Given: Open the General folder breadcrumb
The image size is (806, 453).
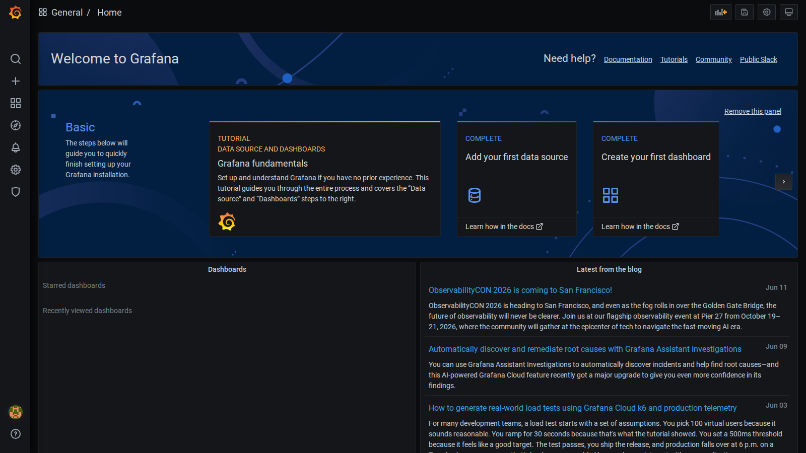Looking at the screenshot, I should click(x=67, y=13).
